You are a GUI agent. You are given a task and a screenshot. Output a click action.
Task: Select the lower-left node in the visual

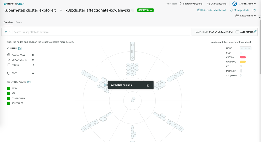pos(89,125)
